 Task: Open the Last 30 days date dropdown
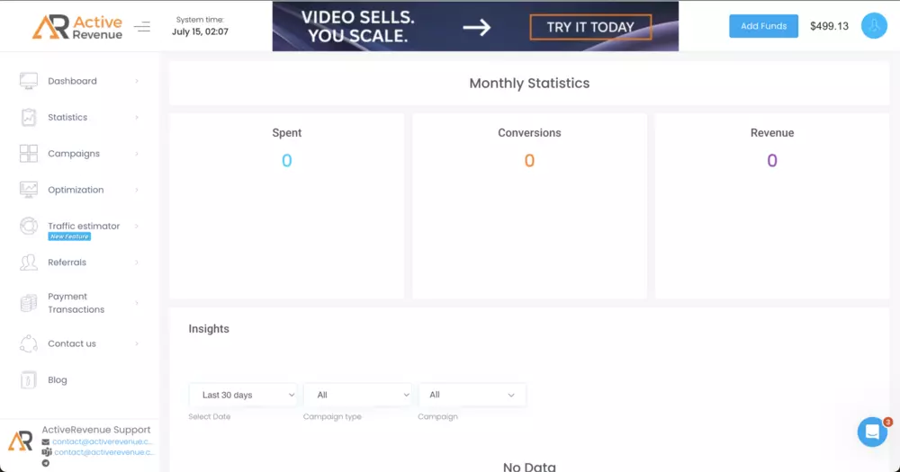tap(243, 395)
